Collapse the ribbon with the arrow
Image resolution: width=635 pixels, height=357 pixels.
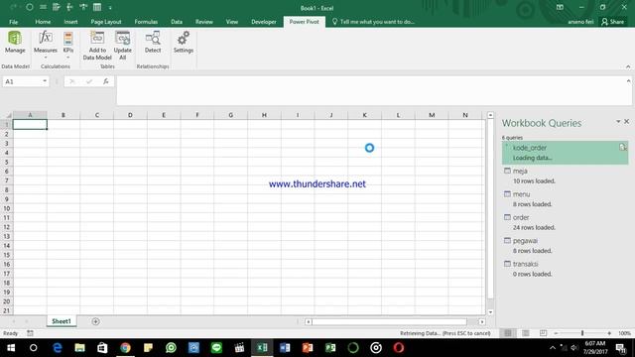click(x=628, y=66)
